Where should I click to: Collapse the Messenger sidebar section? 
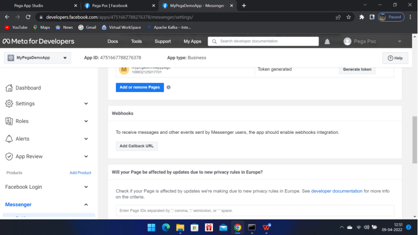coord(86,205)
